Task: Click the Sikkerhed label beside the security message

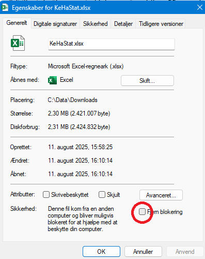Action: 23,209
